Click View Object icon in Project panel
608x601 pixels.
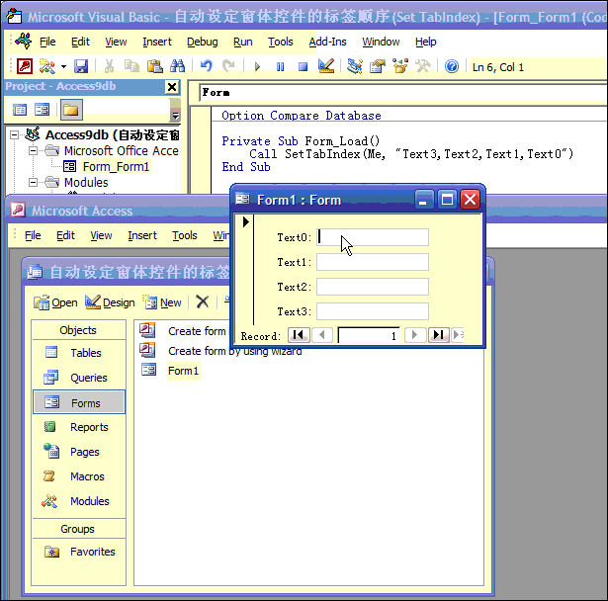[x=42, y=110]
